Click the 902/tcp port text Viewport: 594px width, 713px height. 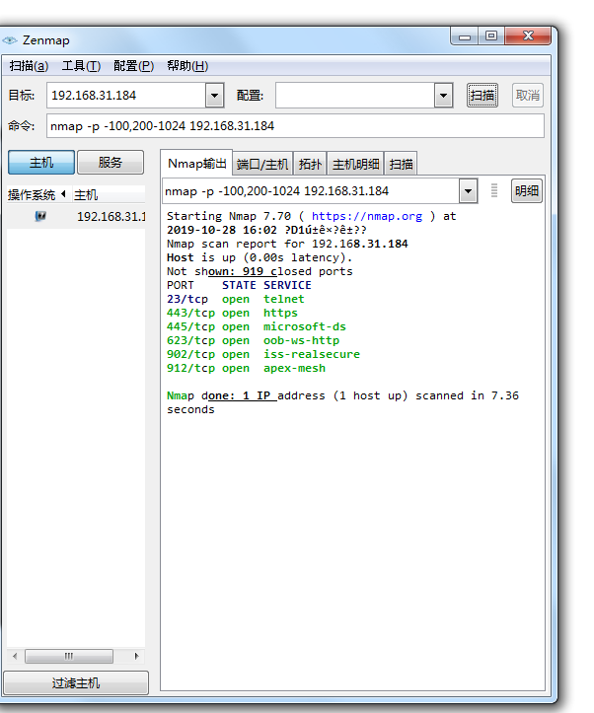[x=190, y=354]
